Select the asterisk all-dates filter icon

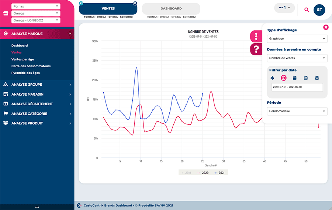(272, 78)
